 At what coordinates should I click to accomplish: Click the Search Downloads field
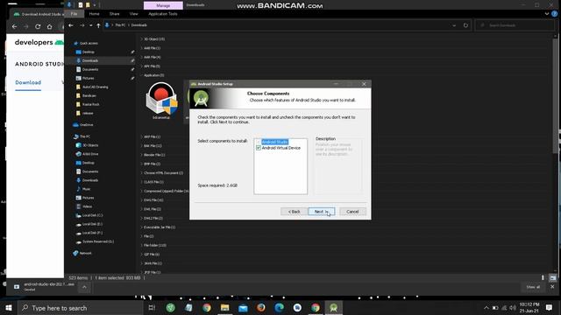click(x=515, y=25)
